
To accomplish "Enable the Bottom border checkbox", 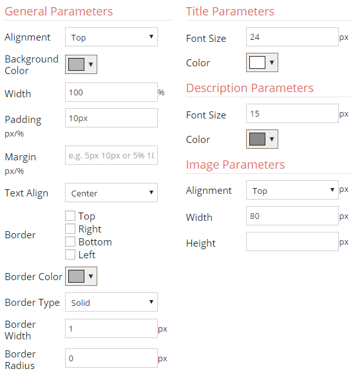I will [70, 241].
